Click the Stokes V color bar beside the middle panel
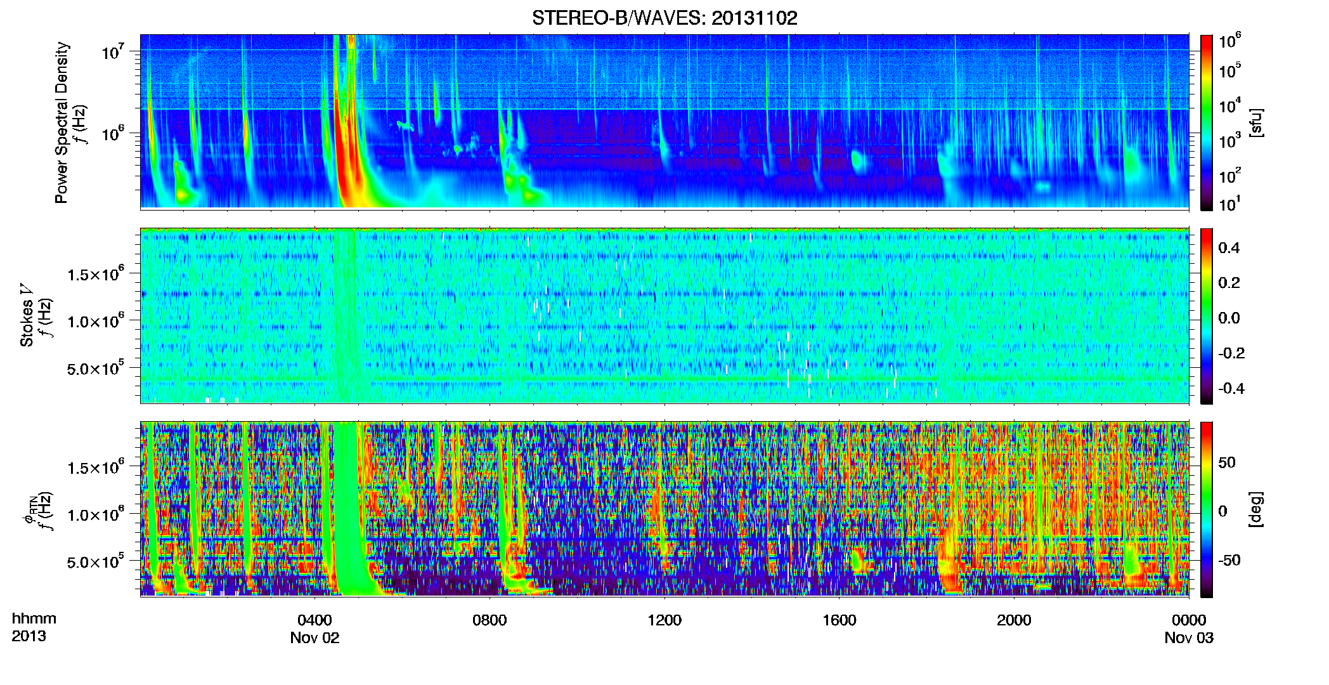The image size is (1329, 685). pos(1207,316)
